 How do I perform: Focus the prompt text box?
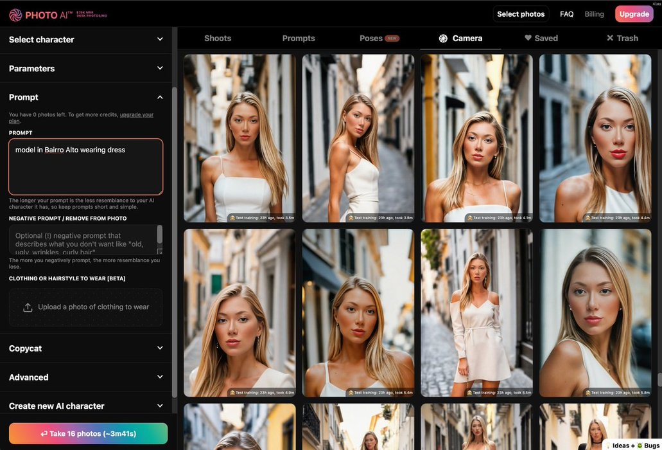pyautogui.click(x=85, y=166)
